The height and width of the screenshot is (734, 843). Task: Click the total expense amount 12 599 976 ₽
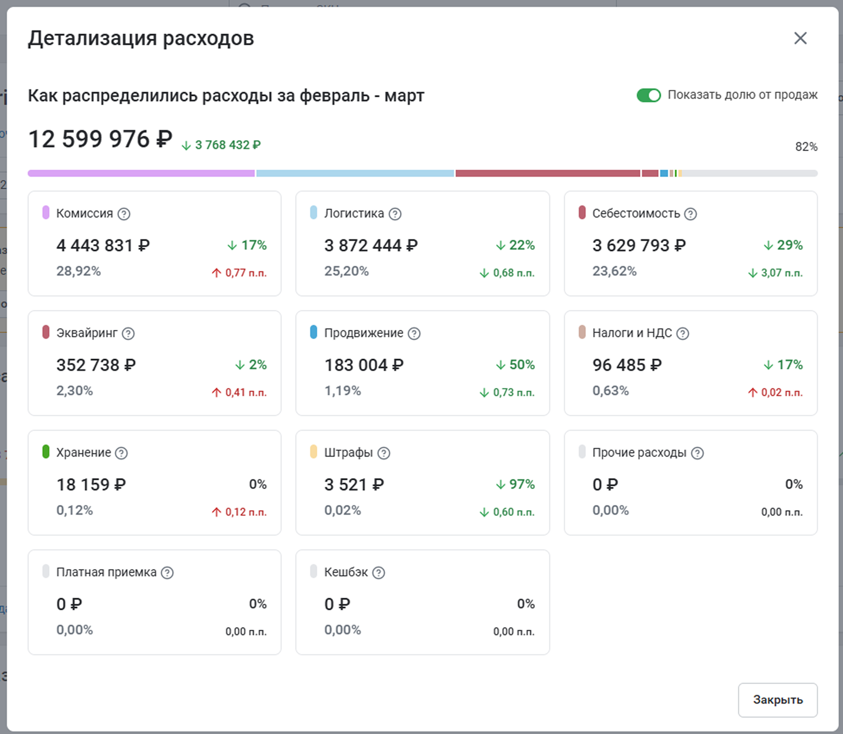(x=100, y=140)
